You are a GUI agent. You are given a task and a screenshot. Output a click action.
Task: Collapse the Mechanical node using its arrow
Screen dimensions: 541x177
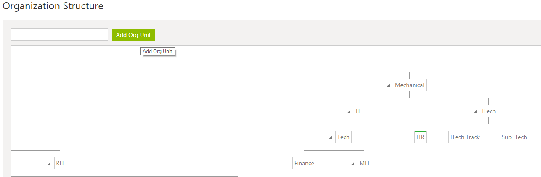(x=389, y=85)
